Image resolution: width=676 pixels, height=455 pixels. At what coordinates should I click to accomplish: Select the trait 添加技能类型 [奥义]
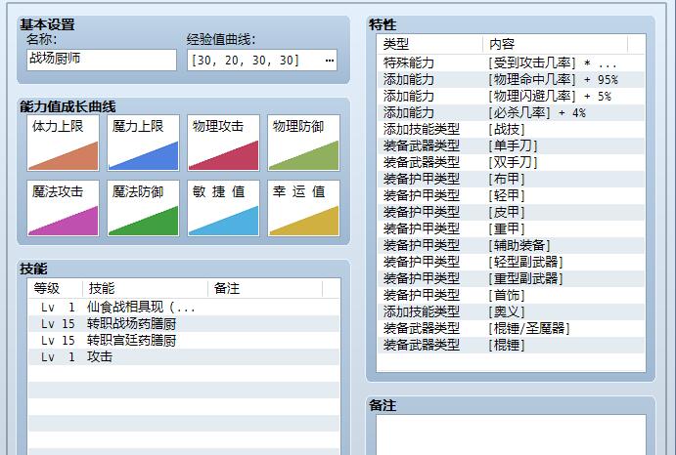point(511,311)
